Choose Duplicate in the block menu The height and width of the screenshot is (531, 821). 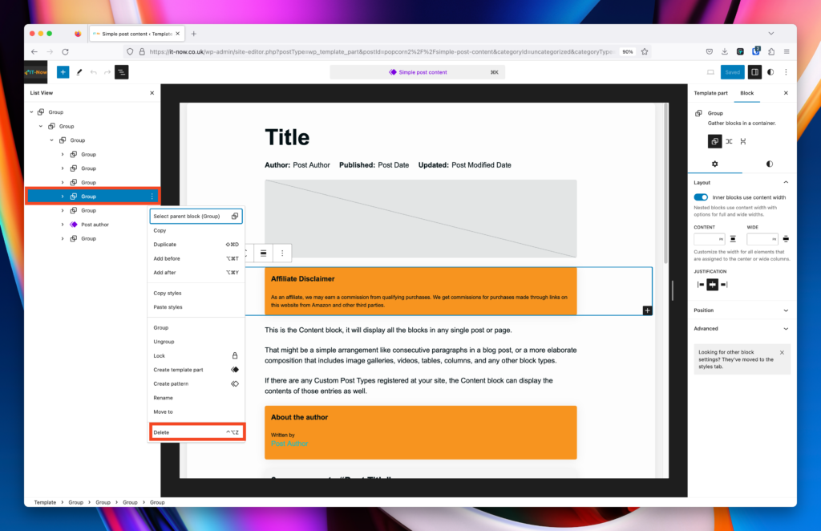click(196, 245)
